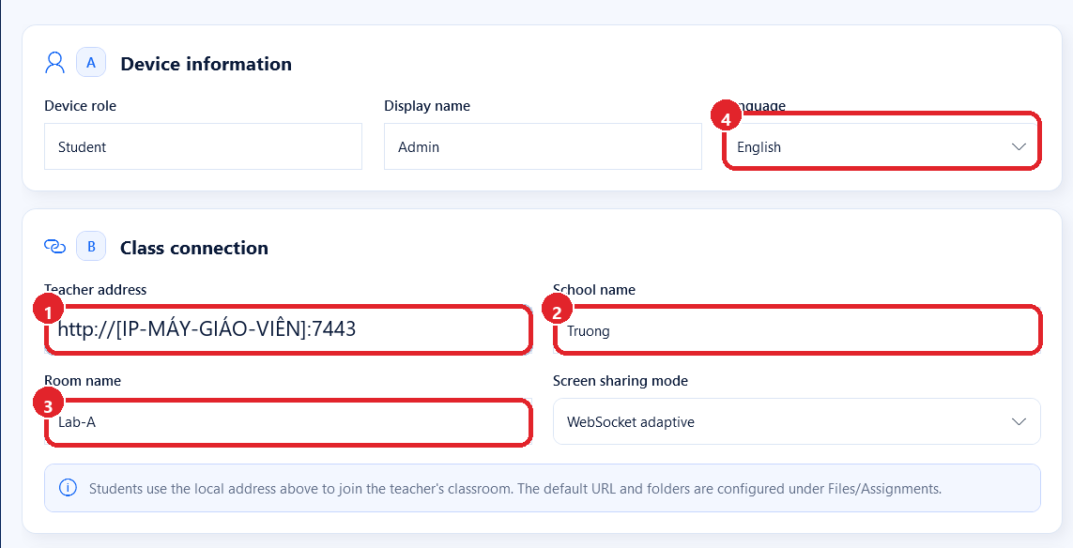
Task: Expand the Language dropdown chevron arrow
Action: pyautogui.click(x=1019, y=146)
